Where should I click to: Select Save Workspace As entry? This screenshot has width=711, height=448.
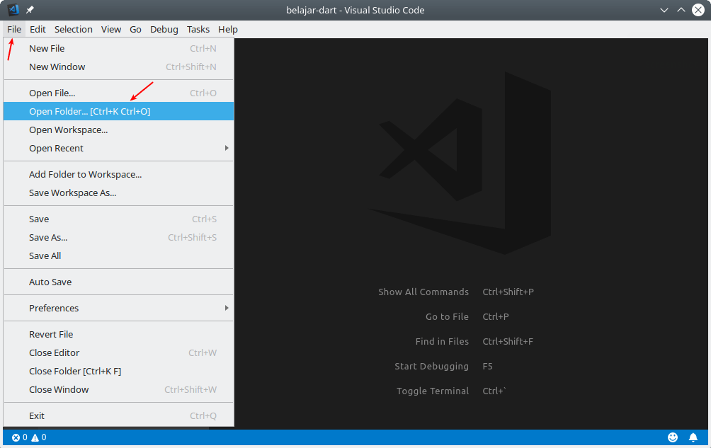coord(118,193)
